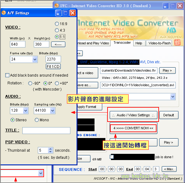Click the < Max. sequence button

pos(169,169)
